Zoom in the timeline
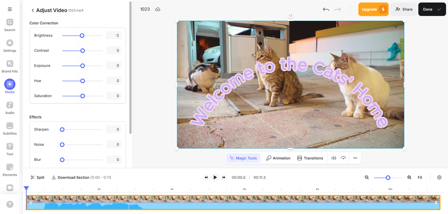The image size is (448, 214). (x=409, y=178)
